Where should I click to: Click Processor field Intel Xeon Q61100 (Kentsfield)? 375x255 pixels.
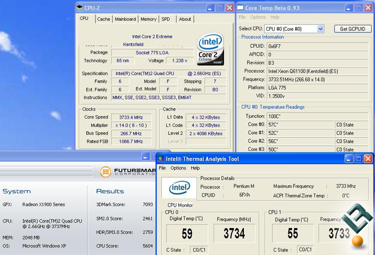pyautogui.click(x=317, y=71)
